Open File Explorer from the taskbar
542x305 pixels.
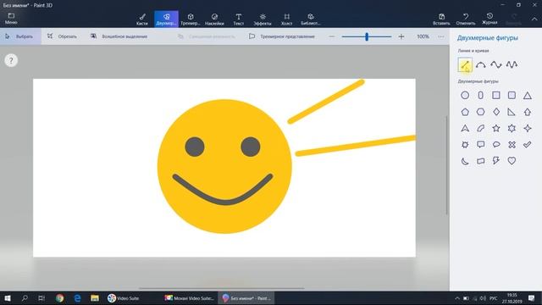tap(95, 298)
